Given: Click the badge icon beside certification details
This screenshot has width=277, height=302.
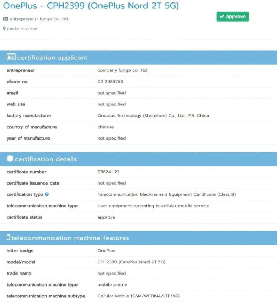Looking at the screenshot, I should tap(10, 159).
